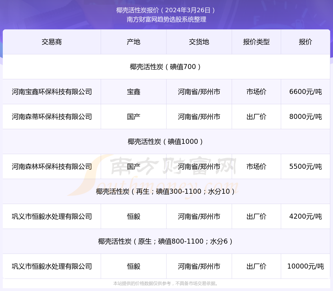The height and width of the screenshot is (291, 333).
Task: Click 河南森蒂环保科技有限公司 trader cell
Action: pos(52,117)
